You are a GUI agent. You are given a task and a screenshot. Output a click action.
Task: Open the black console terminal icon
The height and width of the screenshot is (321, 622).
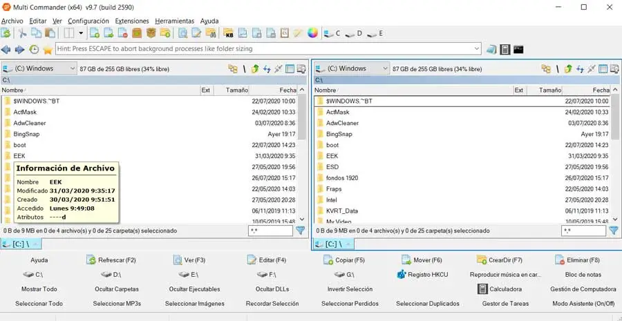pos(518,50)
